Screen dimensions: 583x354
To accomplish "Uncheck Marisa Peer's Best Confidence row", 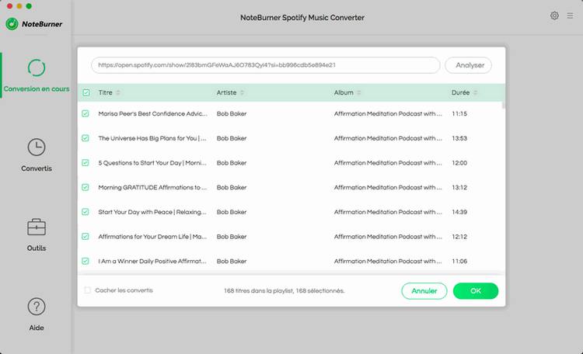I will 86,113.
